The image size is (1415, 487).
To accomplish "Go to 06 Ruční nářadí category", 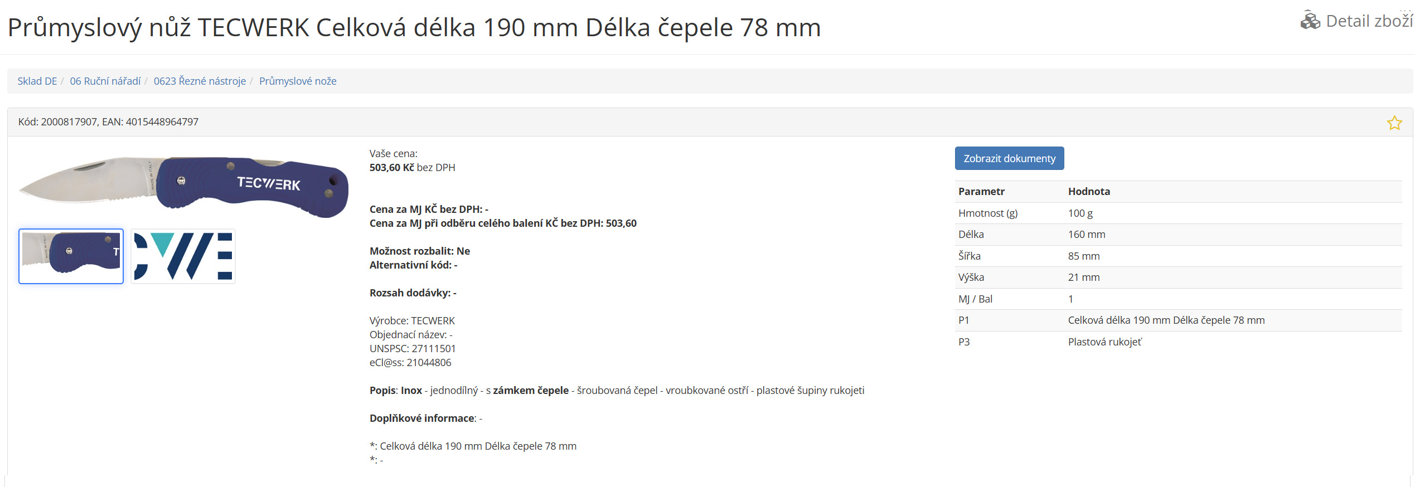I will pos(105,81).
